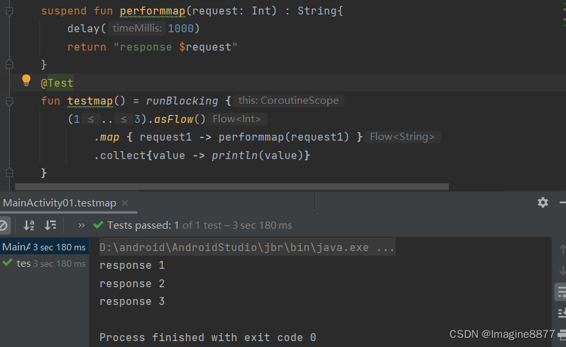Click the 'timeMillis:' inlay hint
Screen dimensions: 566x347
click(137, 28)
